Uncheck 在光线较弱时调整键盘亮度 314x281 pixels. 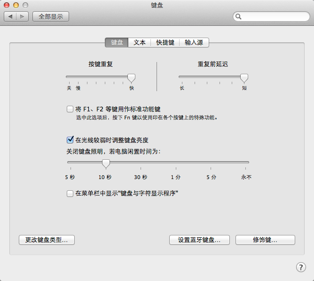[70, 140]
